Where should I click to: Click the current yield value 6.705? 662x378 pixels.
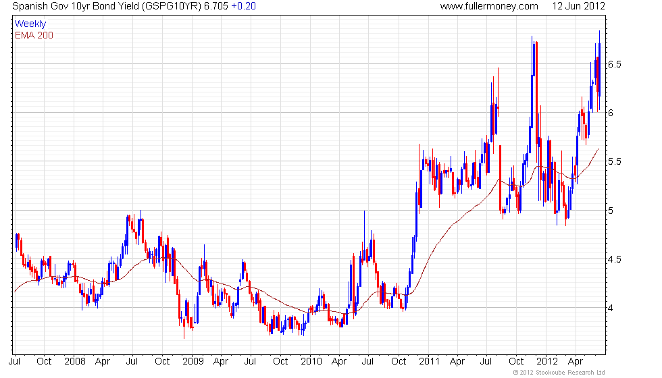click(x=216, y=6)
